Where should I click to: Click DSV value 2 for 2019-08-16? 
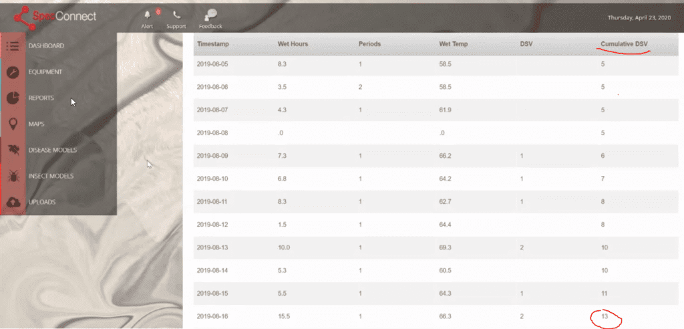coord(522,316)
